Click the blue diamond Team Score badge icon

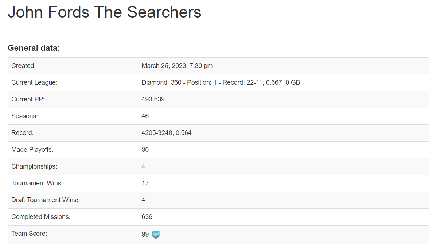pyautogui.click(x=156, y=235)
